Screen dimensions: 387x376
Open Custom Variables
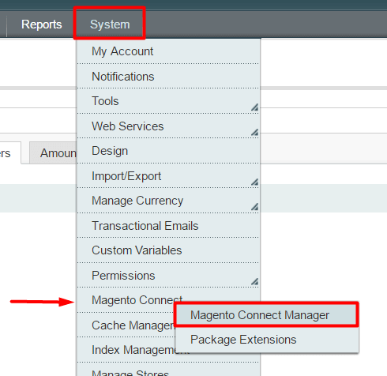click(168, 250)
